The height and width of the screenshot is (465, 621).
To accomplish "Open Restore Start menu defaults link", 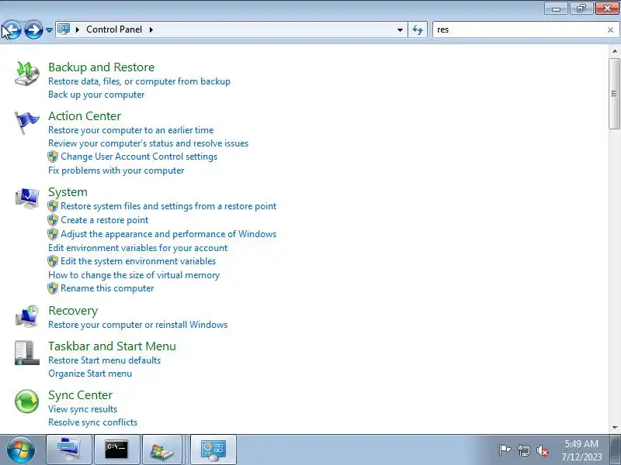I will [x=105, y=360].
